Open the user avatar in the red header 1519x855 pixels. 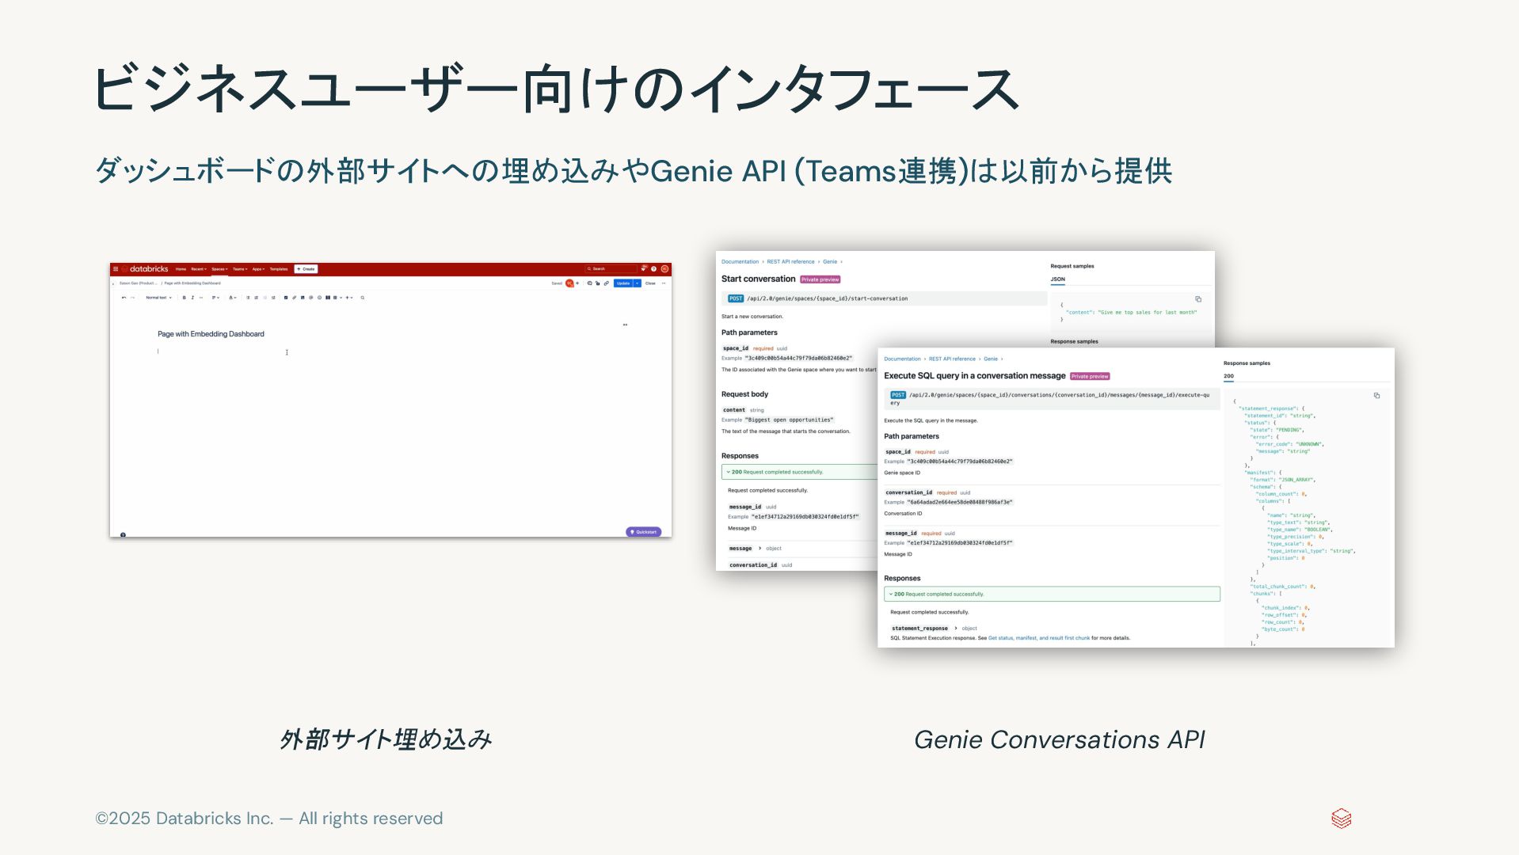(664, 269)
